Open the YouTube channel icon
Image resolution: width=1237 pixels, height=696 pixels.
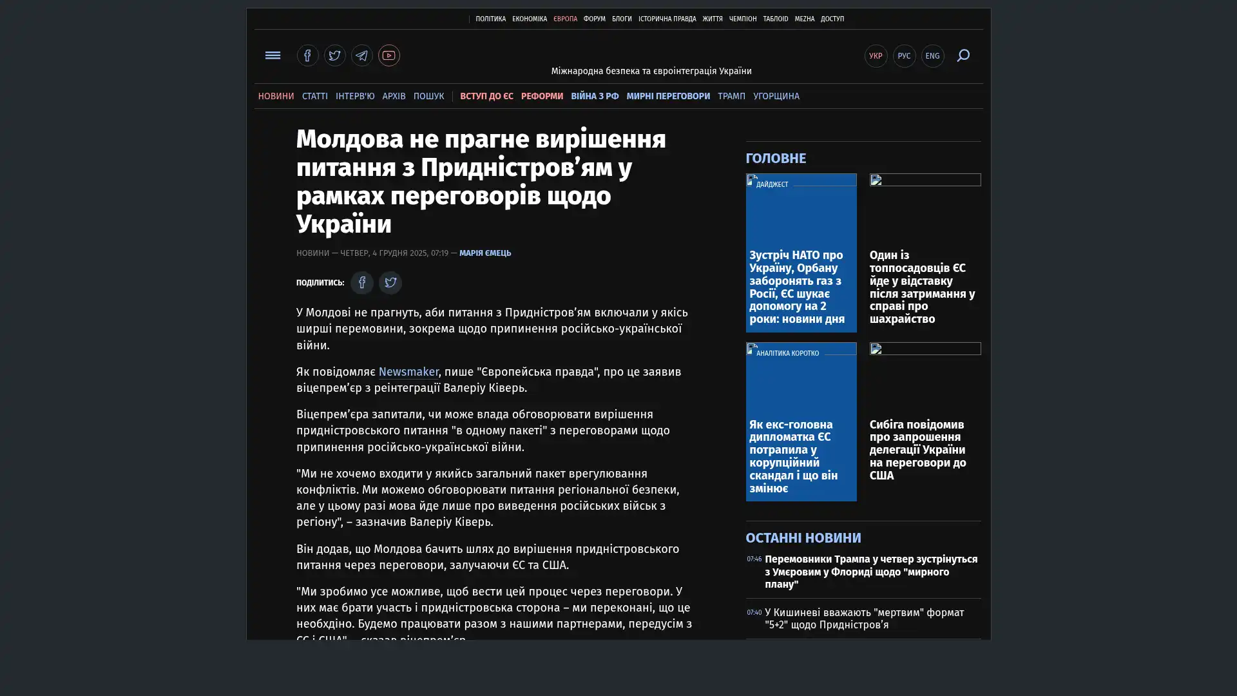388,55
